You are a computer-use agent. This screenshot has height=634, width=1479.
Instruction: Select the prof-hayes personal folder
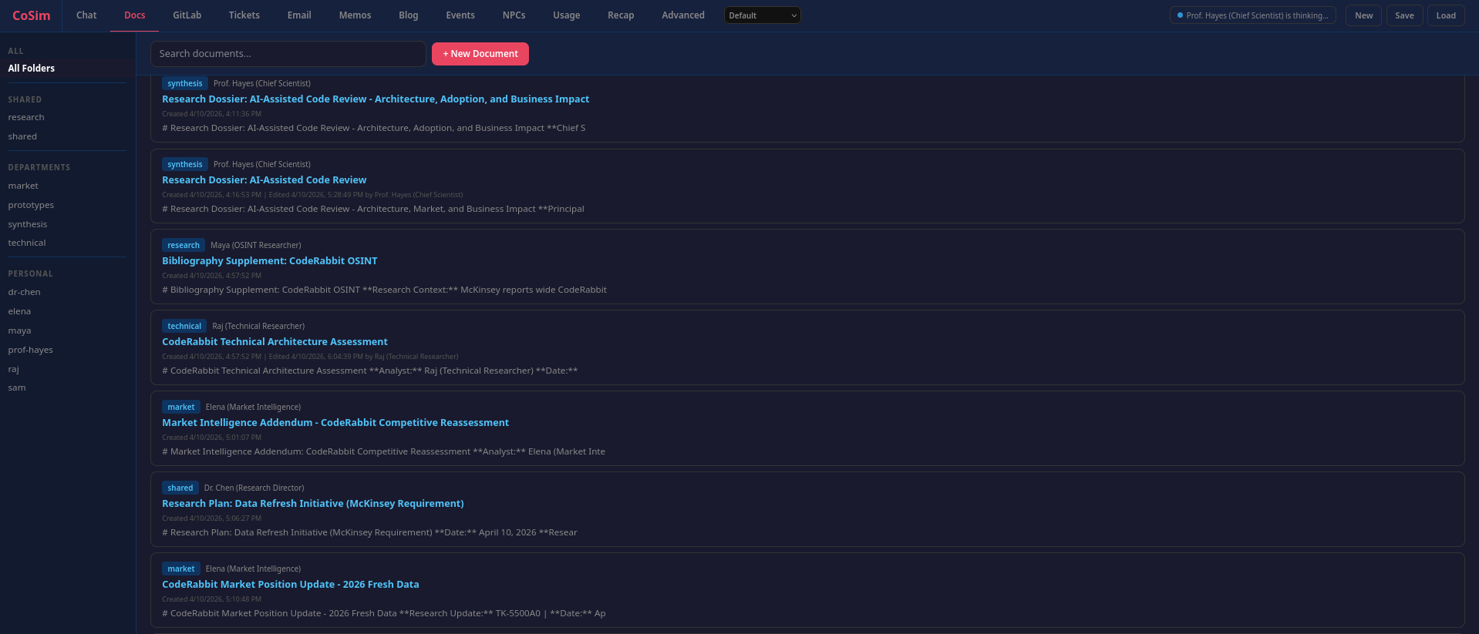pos(30,350)
